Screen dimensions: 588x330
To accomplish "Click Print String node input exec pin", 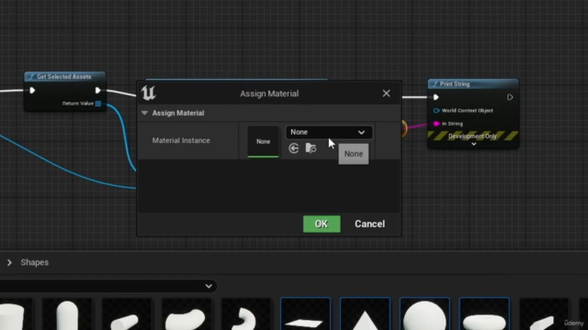I will click(435, 97).
